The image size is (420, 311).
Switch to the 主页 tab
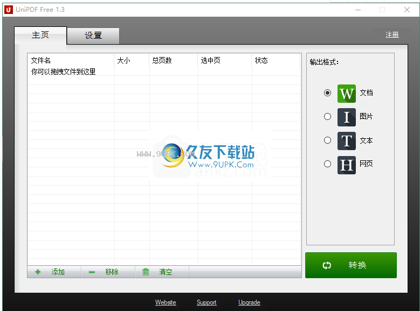click(x=40, y=35)
